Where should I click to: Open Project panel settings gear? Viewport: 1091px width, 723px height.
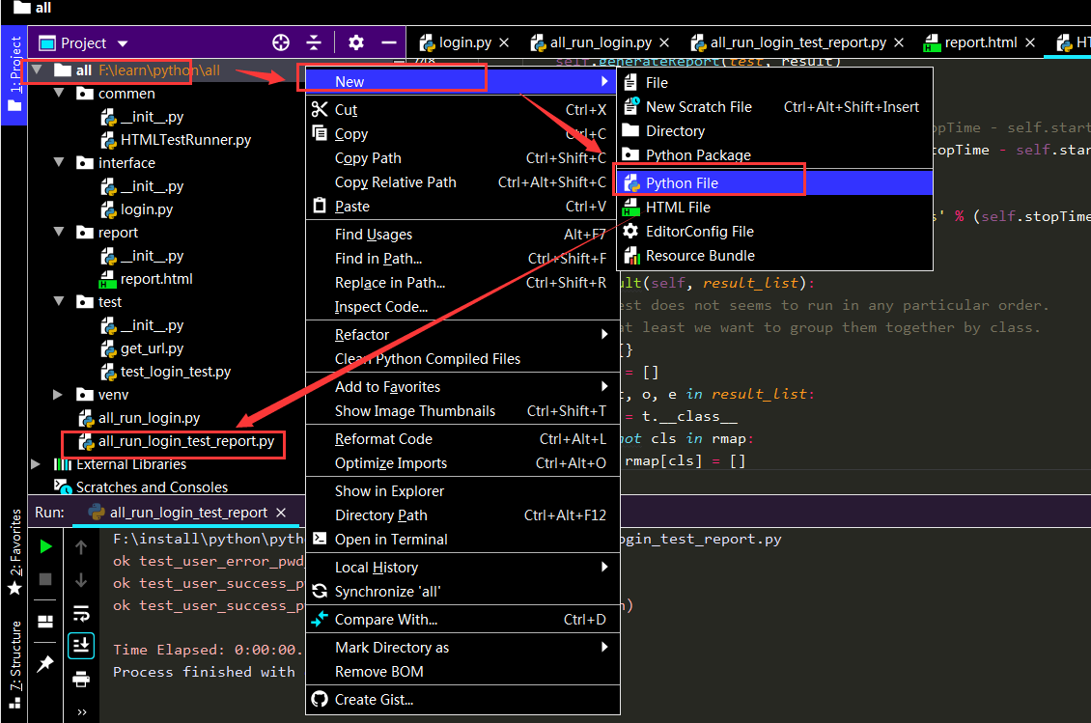pyautogui.click(x=355, y=42)
